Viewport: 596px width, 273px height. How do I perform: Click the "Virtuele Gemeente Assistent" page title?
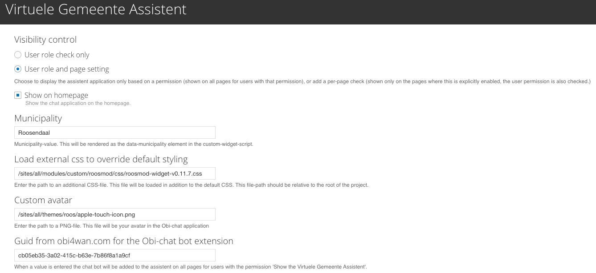[x=96, y=10]
